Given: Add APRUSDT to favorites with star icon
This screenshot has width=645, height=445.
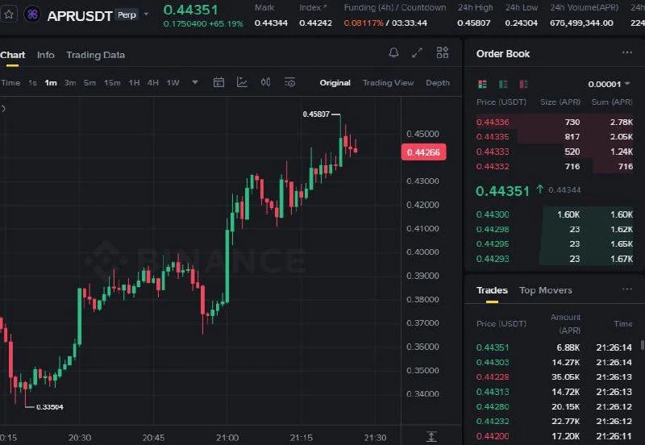Looking at the screenshot, I should coord(9,15).
